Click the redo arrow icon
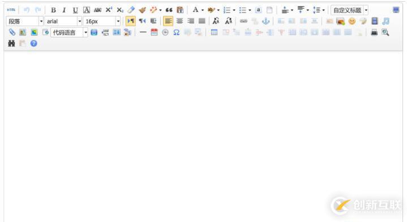 38,10
